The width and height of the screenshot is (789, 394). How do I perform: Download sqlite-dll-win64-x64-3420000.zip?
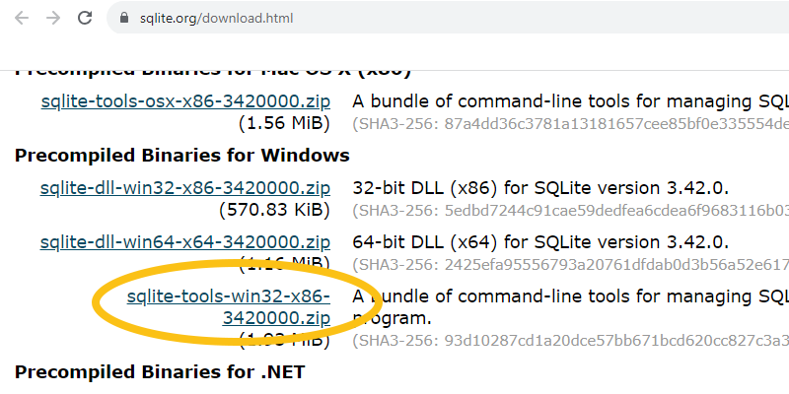(x=185, y=242)
